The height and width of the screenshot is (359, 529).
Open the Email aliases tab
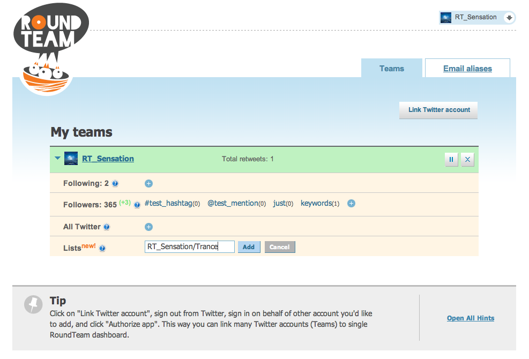(x=467, y=69)
